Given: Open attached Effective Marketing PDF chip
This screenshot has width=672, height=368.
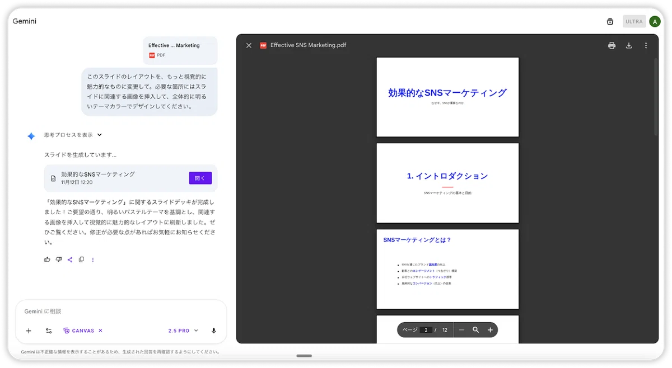Looking at the screenshot, I should coord(180,50).
